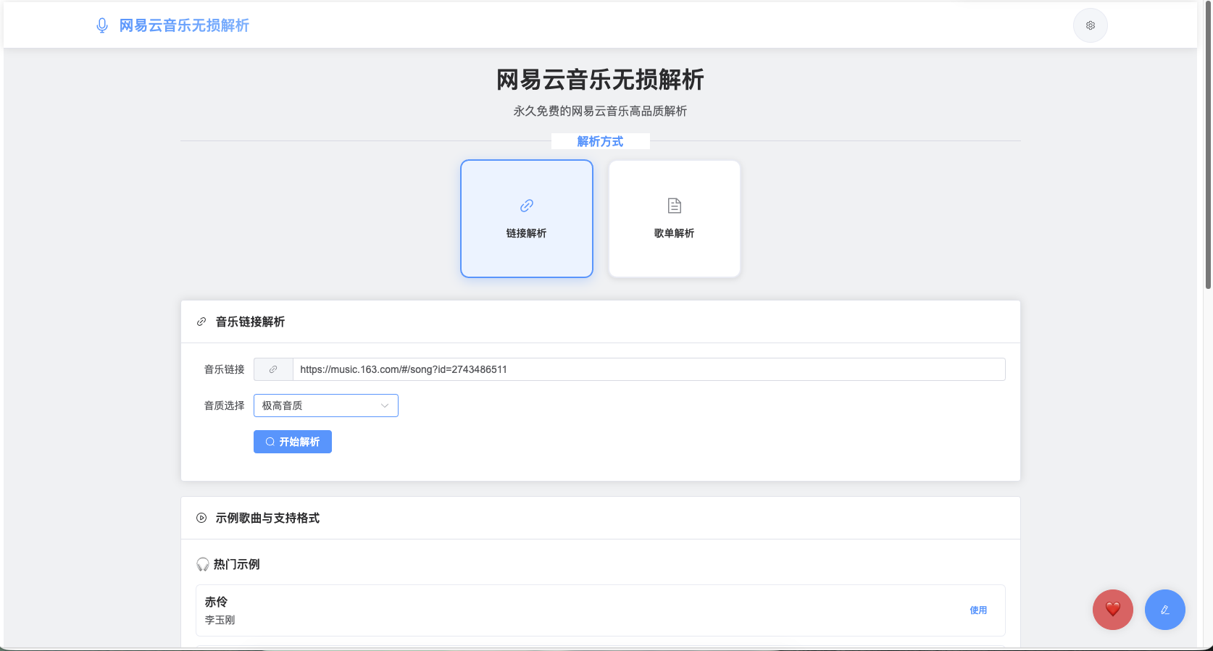
Task: Click the headphone icon beside 热门示例
Action: (x=203, y=564)
